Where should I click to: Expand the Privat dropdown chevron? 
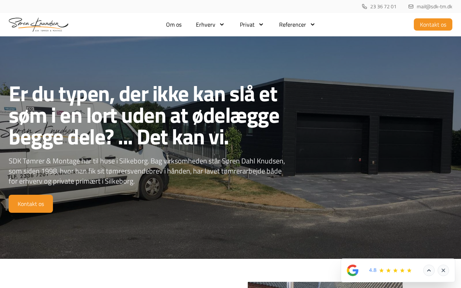click(x=261, y=24)
